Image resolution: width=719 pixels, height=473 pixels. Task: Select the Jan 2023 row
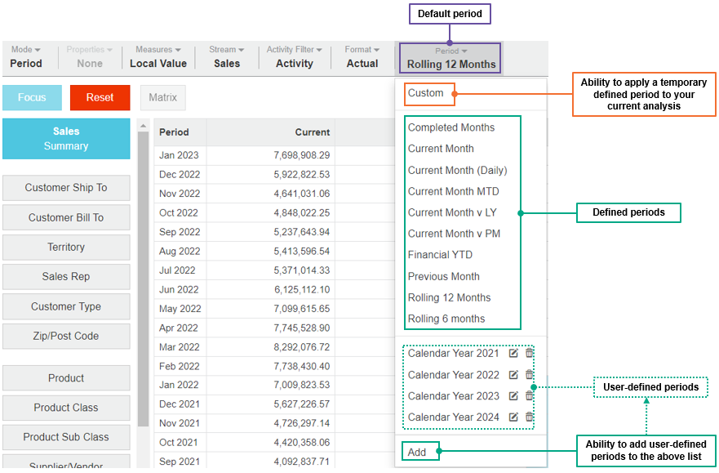point(274,155)
